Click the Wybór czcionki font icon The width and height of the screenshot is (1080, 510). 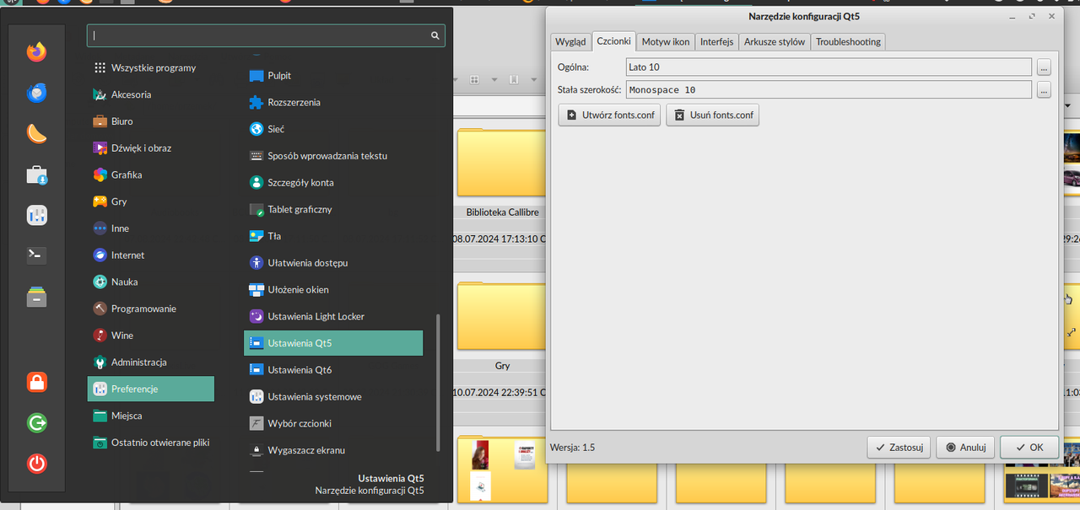pyautogui.click(x=256, y=423)
